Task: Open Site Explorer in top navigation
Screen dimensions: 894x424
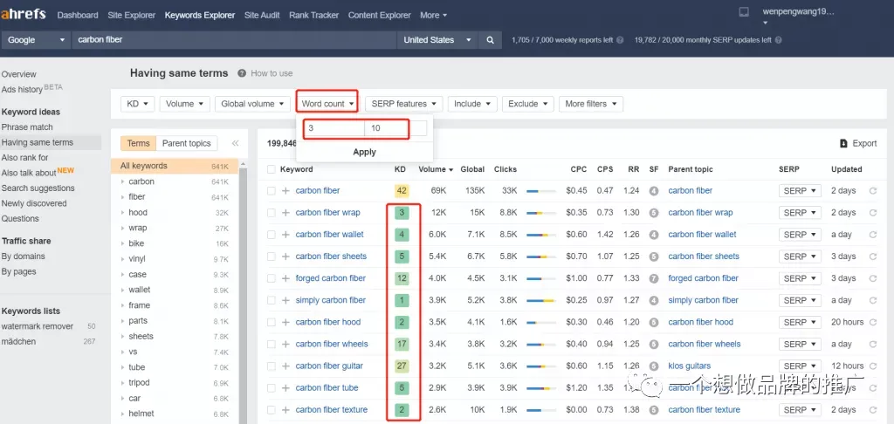Action: pos(131,16)
